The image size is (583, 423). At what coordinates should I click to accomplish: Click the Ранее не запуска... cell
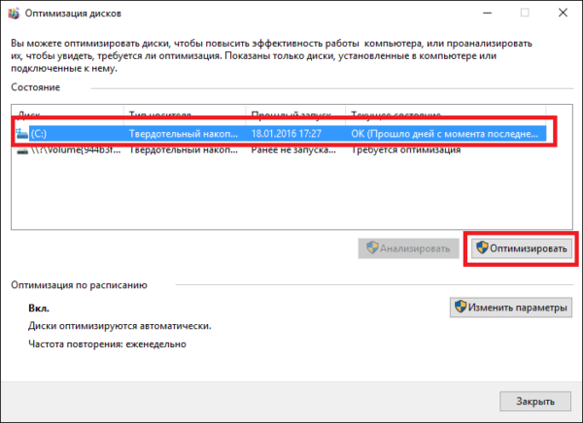pyautogui.click(x=293, y=150)
